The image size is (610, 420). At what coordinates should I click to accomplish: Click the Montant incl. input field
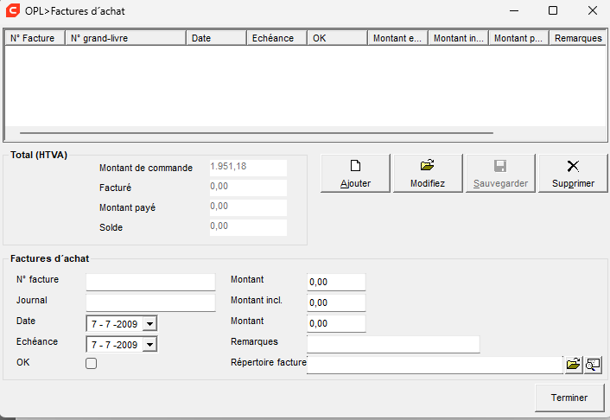pos(336,302)
